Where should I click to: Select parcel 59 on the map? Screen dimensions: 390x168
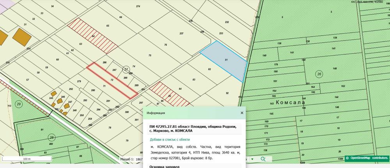point(46,67)
